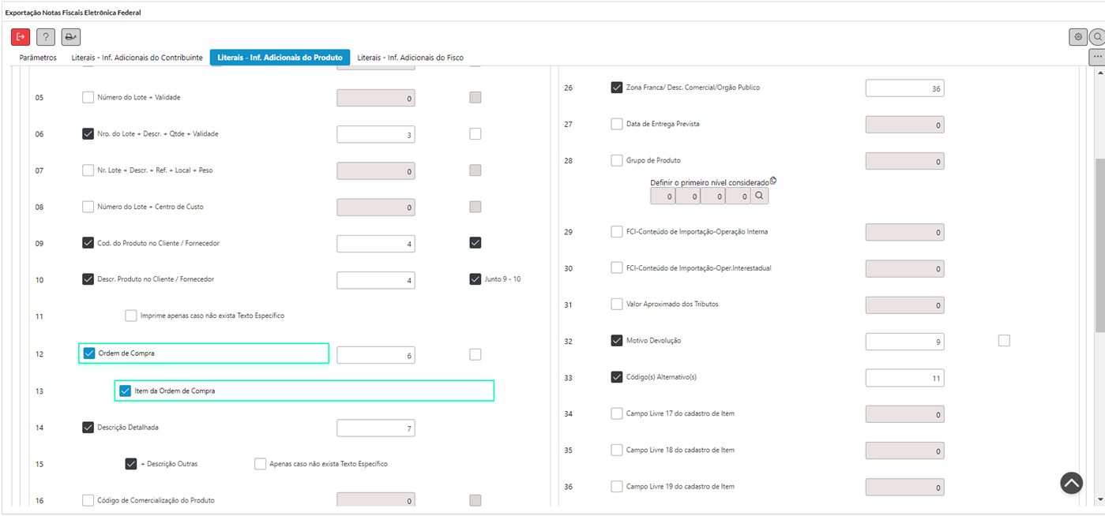Click the small icon after 'Definir o primeiro nível considerado'
This screenshot has height=516, width=1105.
pyautogui.click(x=773, y=181)
